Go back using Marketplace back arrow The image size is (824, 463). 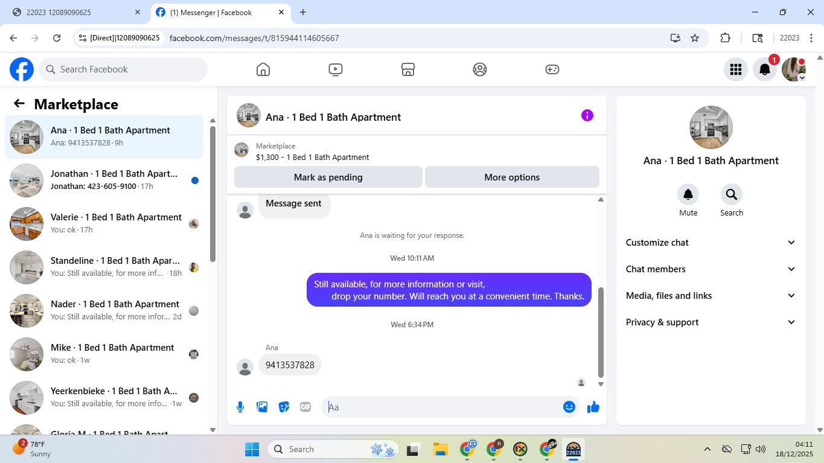coord(19,104)
